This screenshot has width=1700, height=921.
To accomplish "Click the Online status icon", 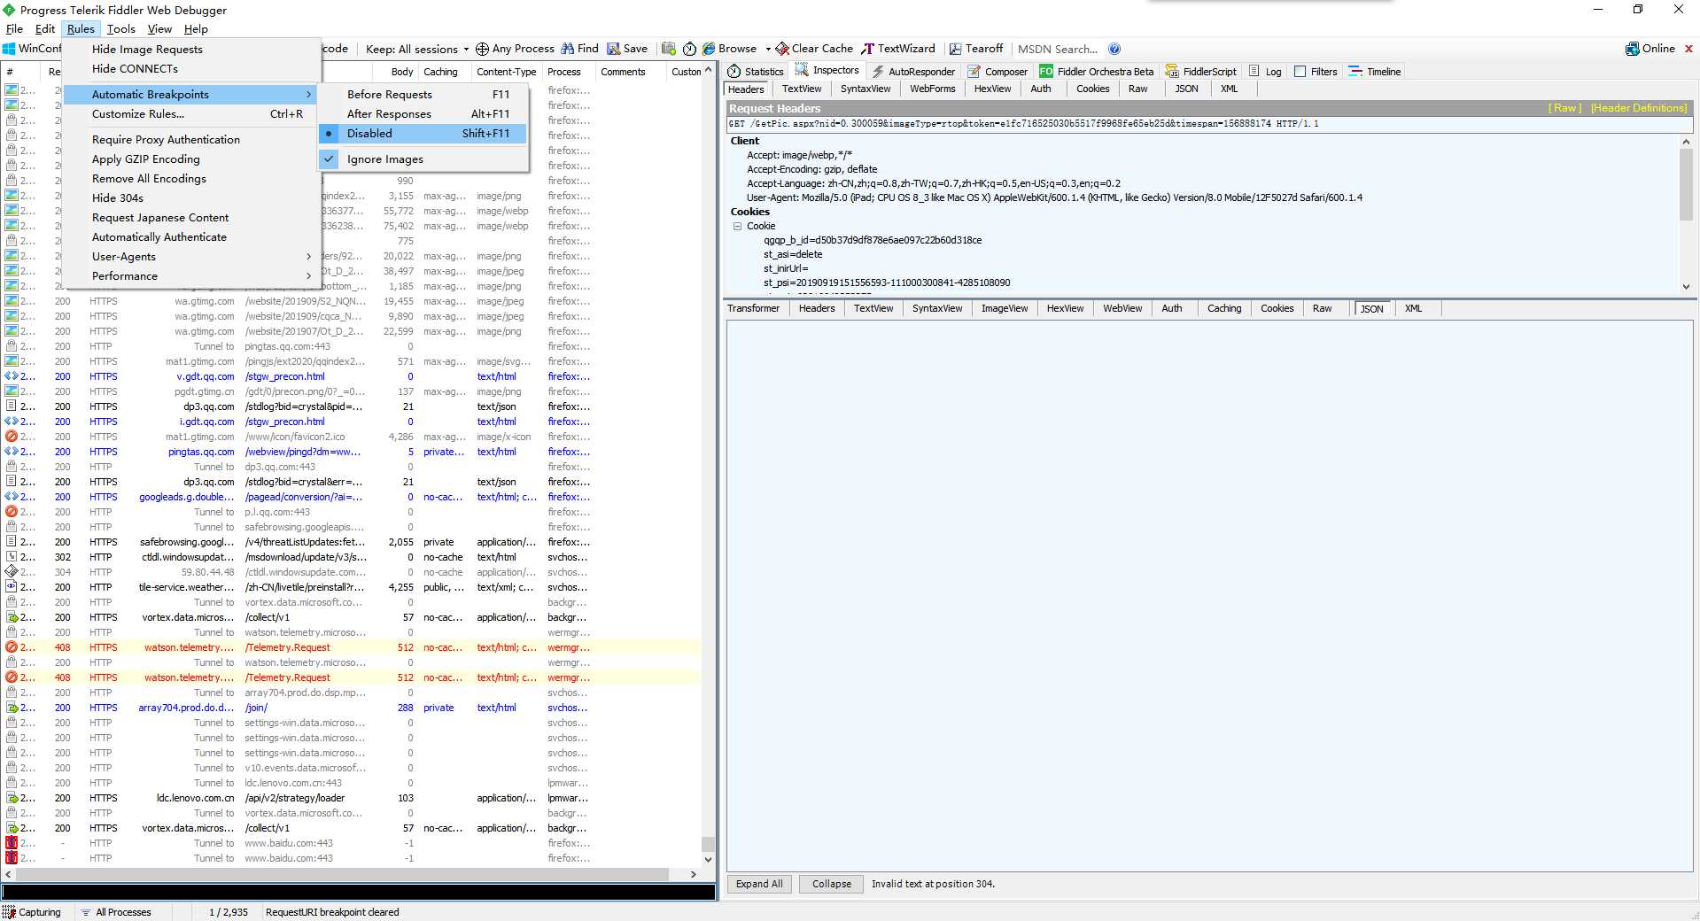I will [1632, 49].
